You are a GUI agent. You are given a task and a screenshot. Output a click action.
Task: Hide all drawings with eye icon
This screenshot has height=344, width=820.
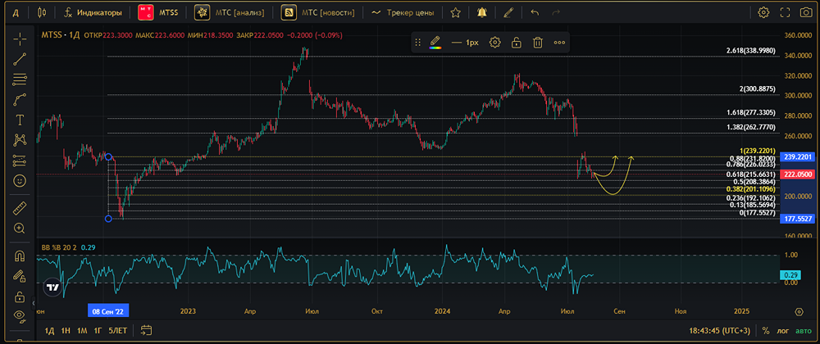click(x=20, y=315)
